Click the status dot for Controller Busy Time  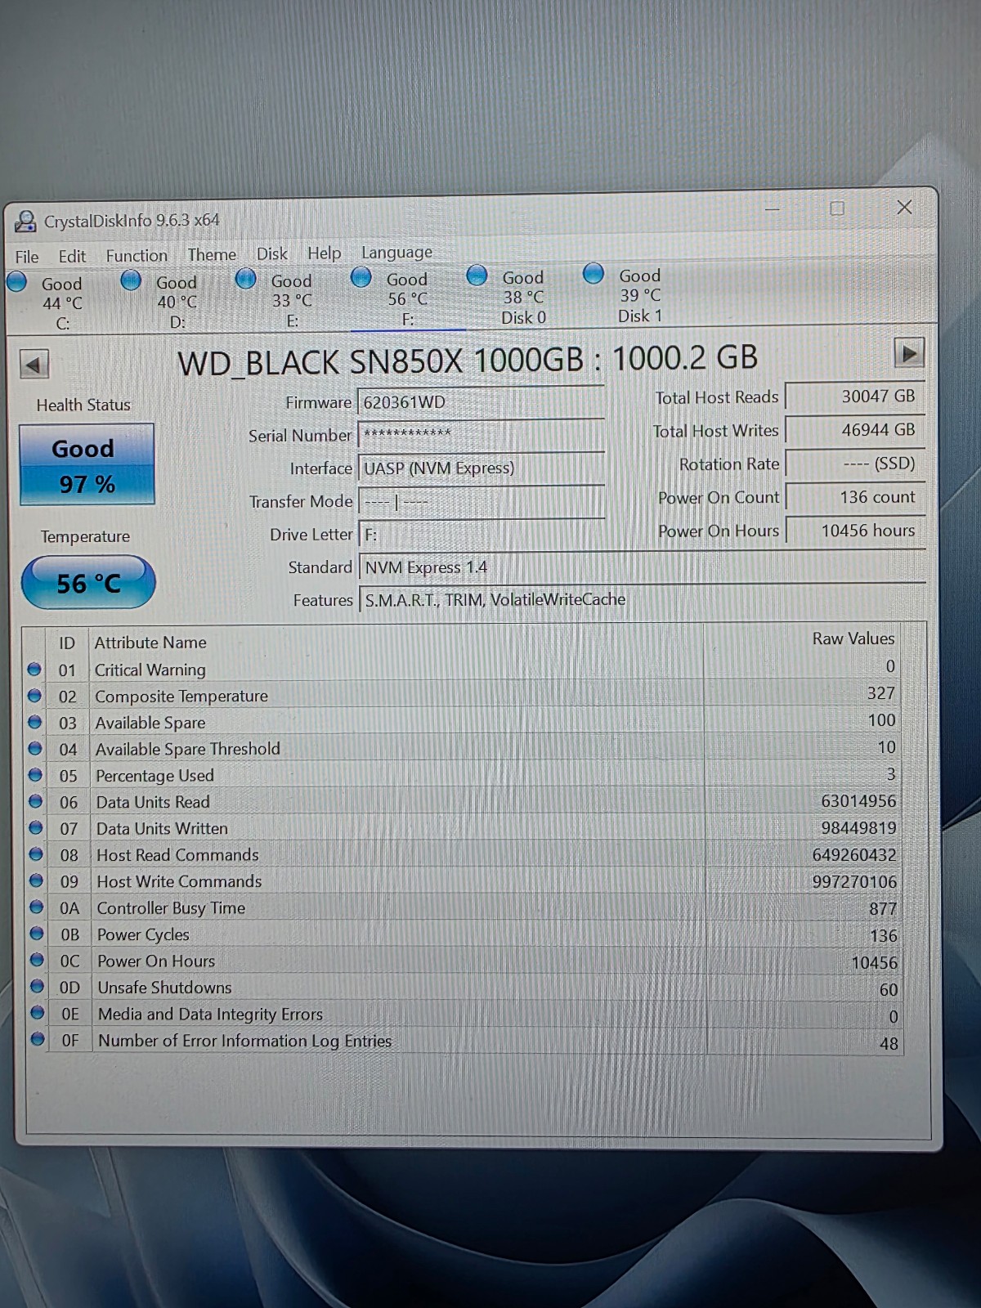point(36,907)
